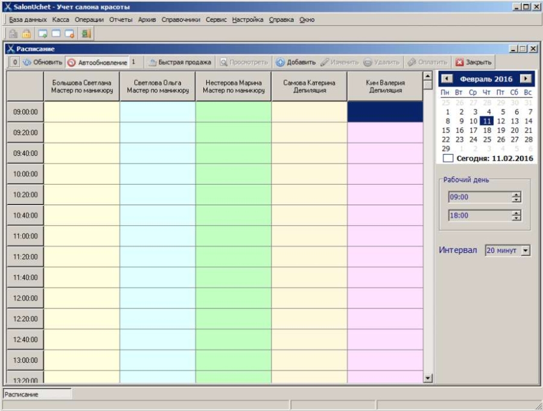Increase workday start time with up arrow
The width and height of the screenshot is (543, 411).
click(x=516, y=194)
